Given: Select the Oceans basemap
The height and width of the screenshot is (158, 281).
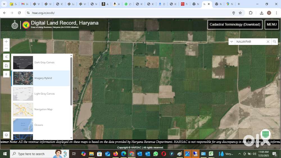Looking at the screenshot, I should tap(41, 125).
